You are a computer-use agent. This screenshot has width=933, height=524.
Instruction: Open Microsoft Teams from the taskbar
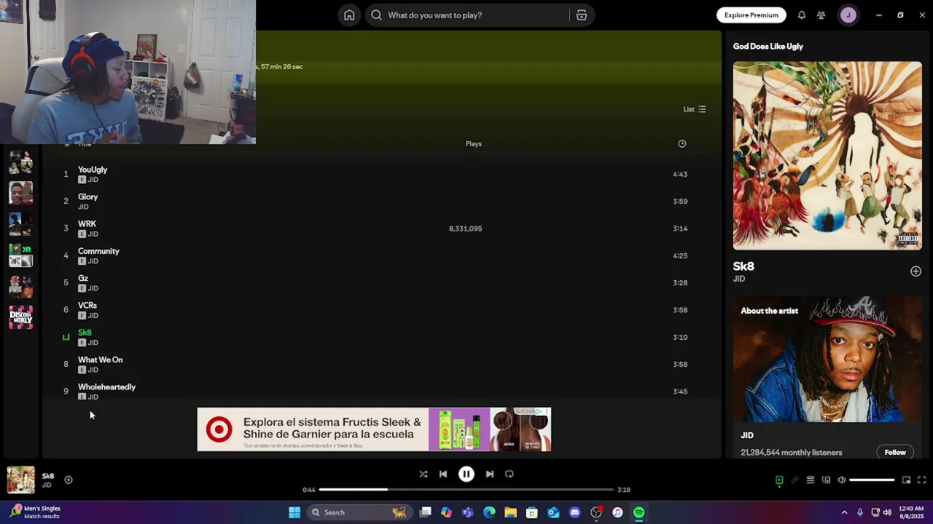(468, 512)
